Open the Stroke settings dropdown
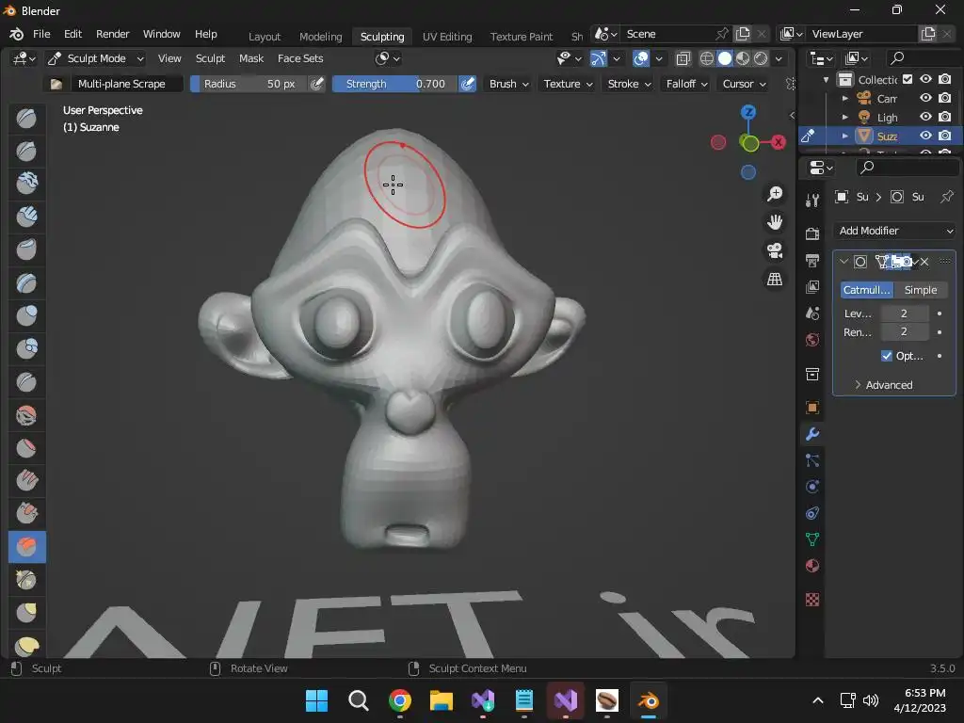Viewport: 964px width, 723px height. pyautogui.click(x=629, y=84)
